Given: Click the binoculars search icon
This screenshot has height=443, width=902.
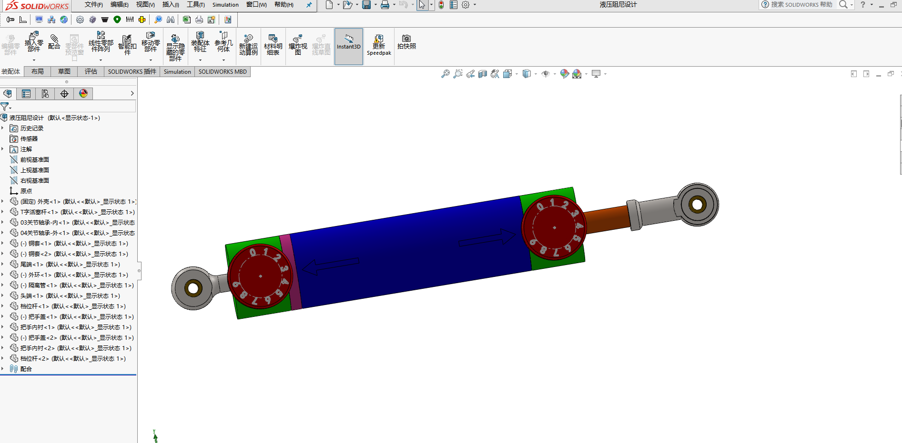Looking at the screenshot, I should [x=171, y=20].
